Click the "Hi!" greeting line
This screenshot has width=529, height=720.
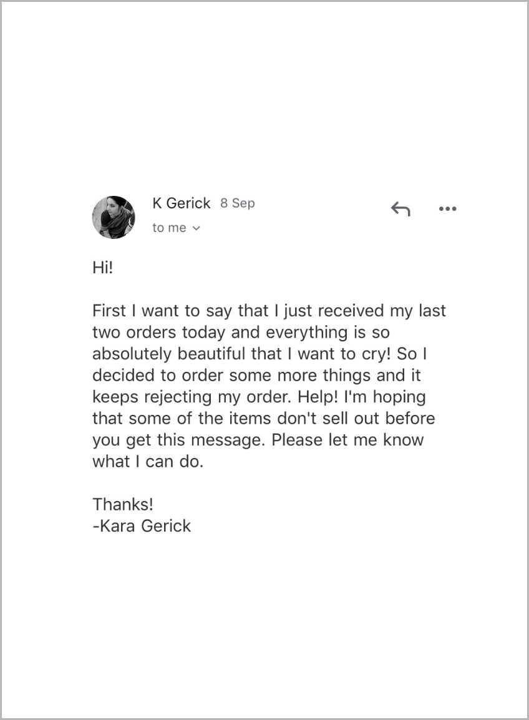(102, 268)
